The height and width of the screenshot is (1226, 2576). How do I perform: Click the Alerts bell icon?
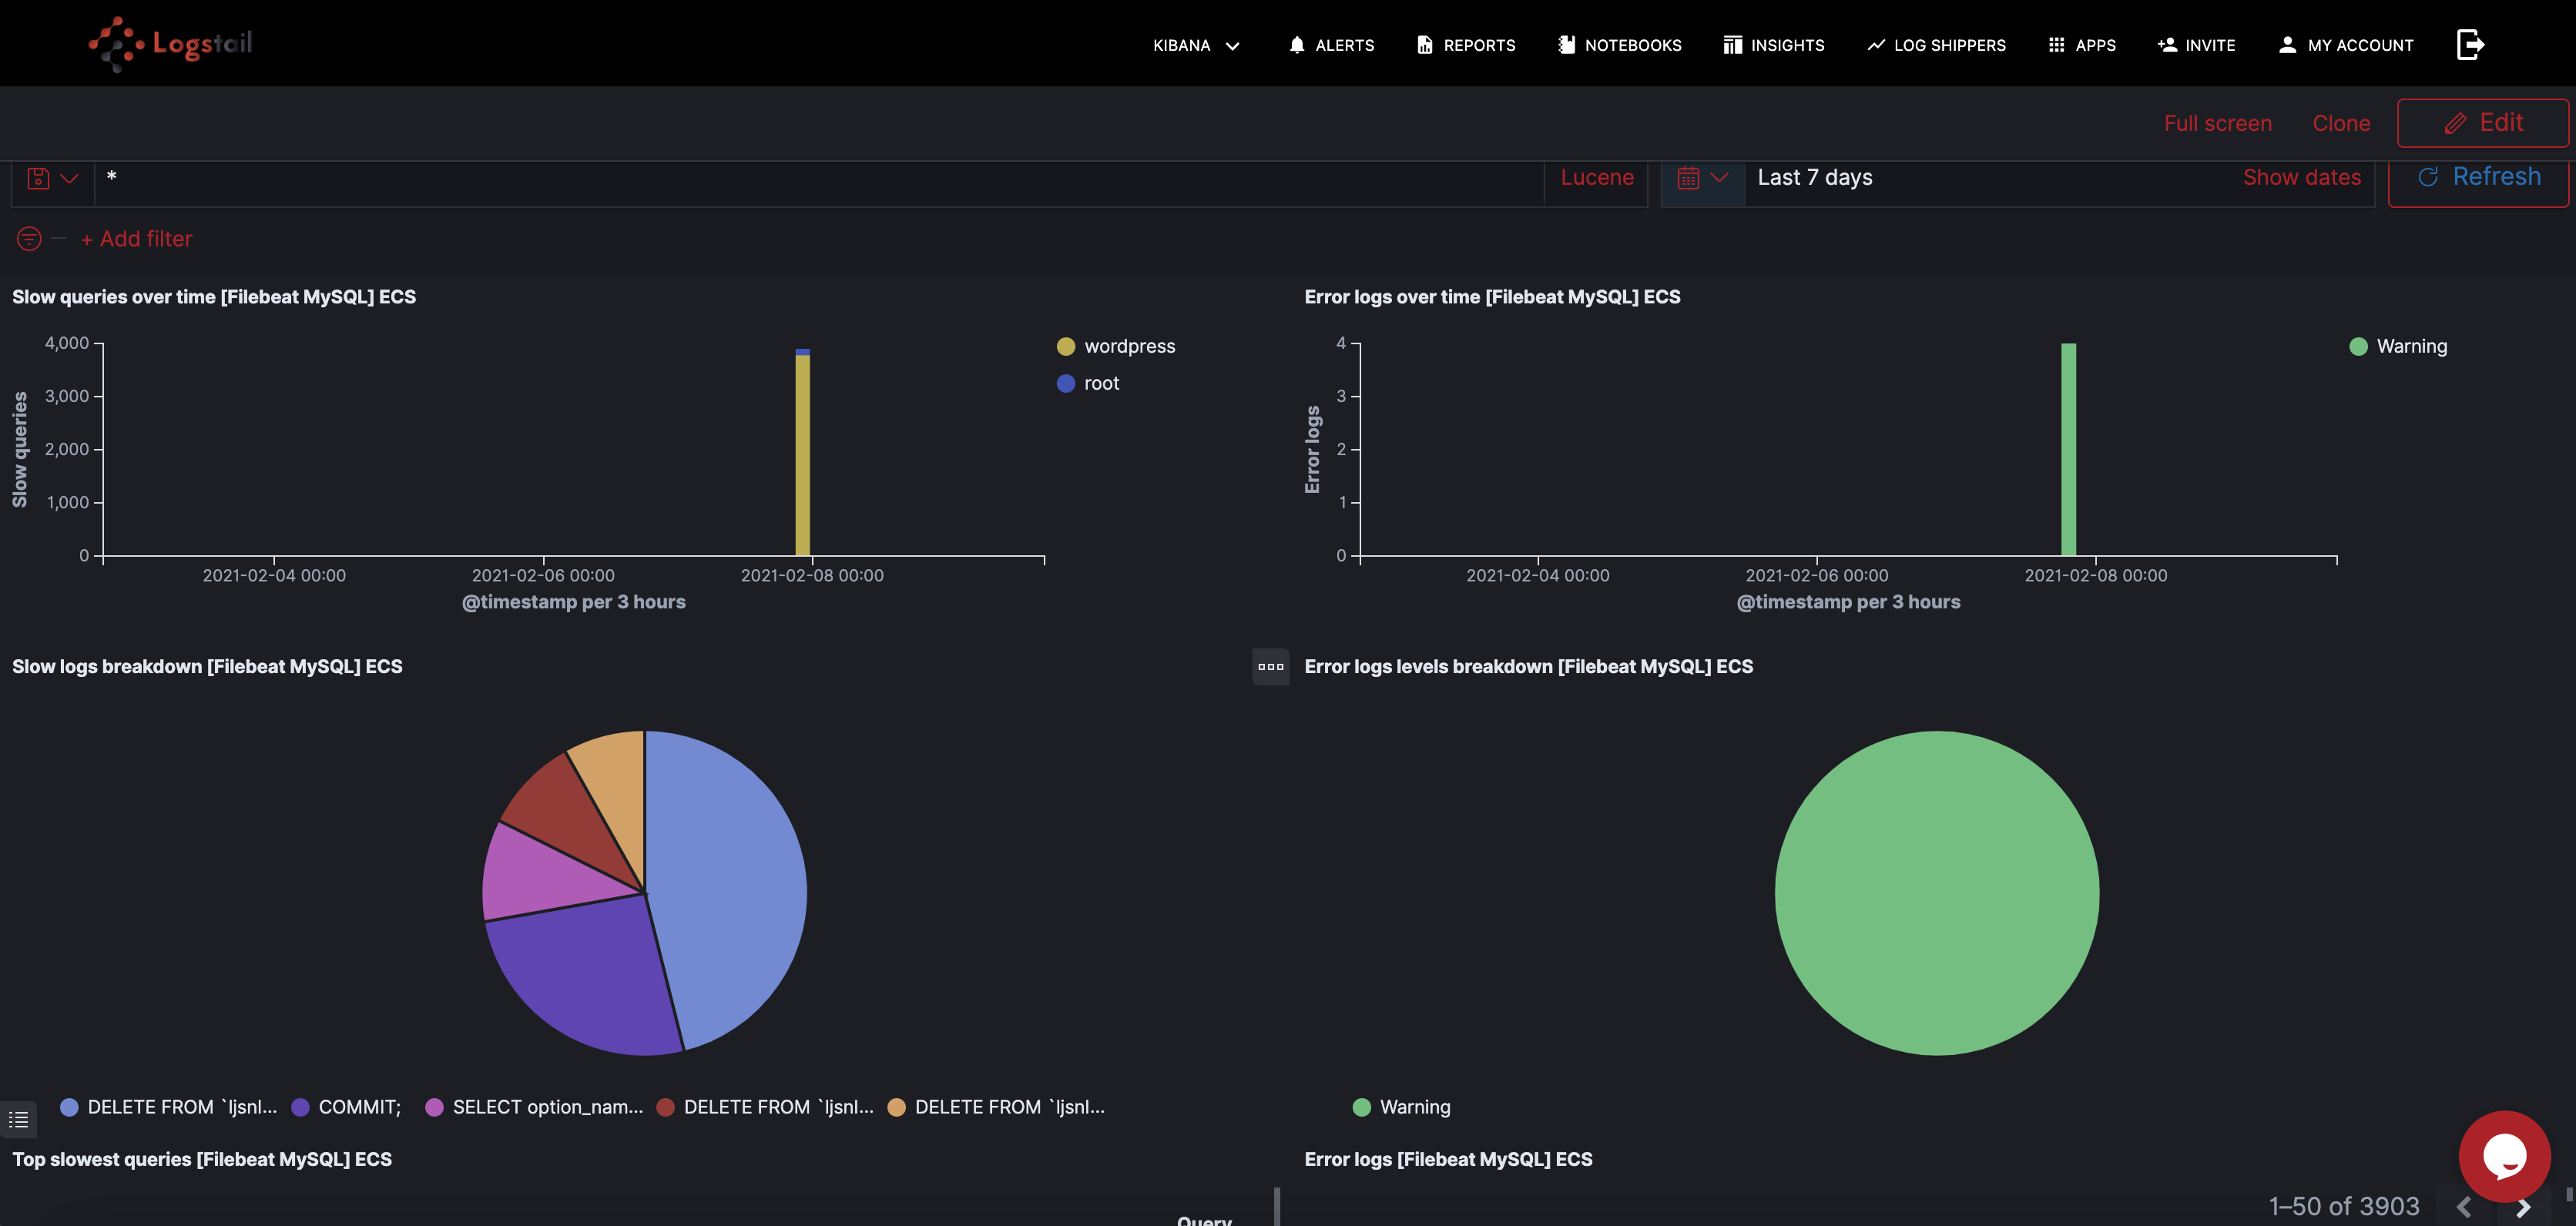pos(1297,45)
